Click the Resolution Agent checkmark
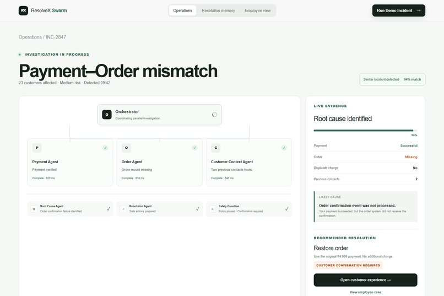The image size is (444, 296). point(198,209)
